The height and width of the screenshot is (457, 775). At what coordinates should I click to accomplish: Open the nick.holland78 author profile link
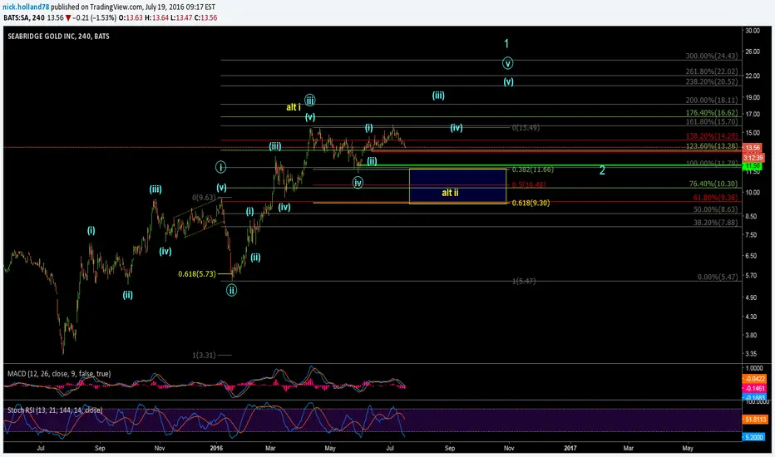[x=26, y=7]
